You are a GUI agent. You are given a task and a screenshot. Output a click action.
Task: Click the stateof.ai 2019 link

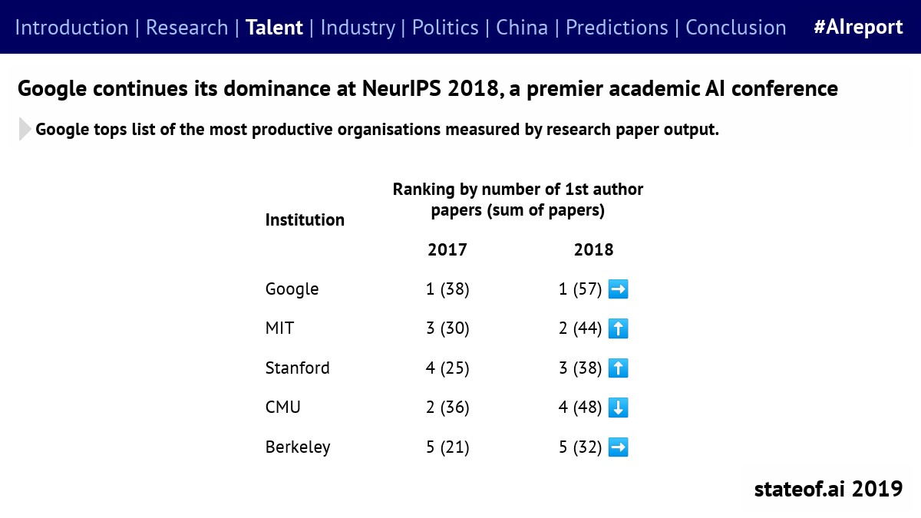(828, 489)
